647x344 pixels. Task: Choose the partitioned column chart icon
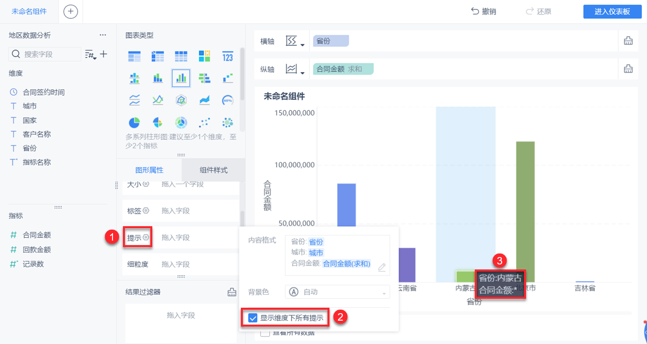point(134,78)
